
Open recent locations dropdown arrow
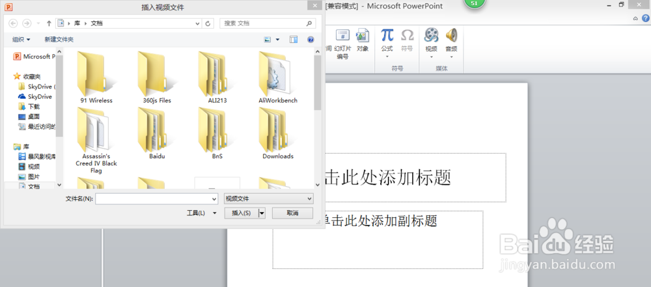pos(38,23)
